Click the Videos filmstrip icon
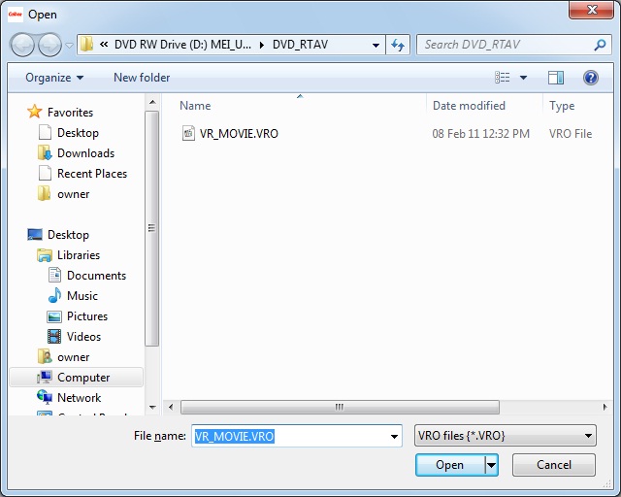 point(54,337)
